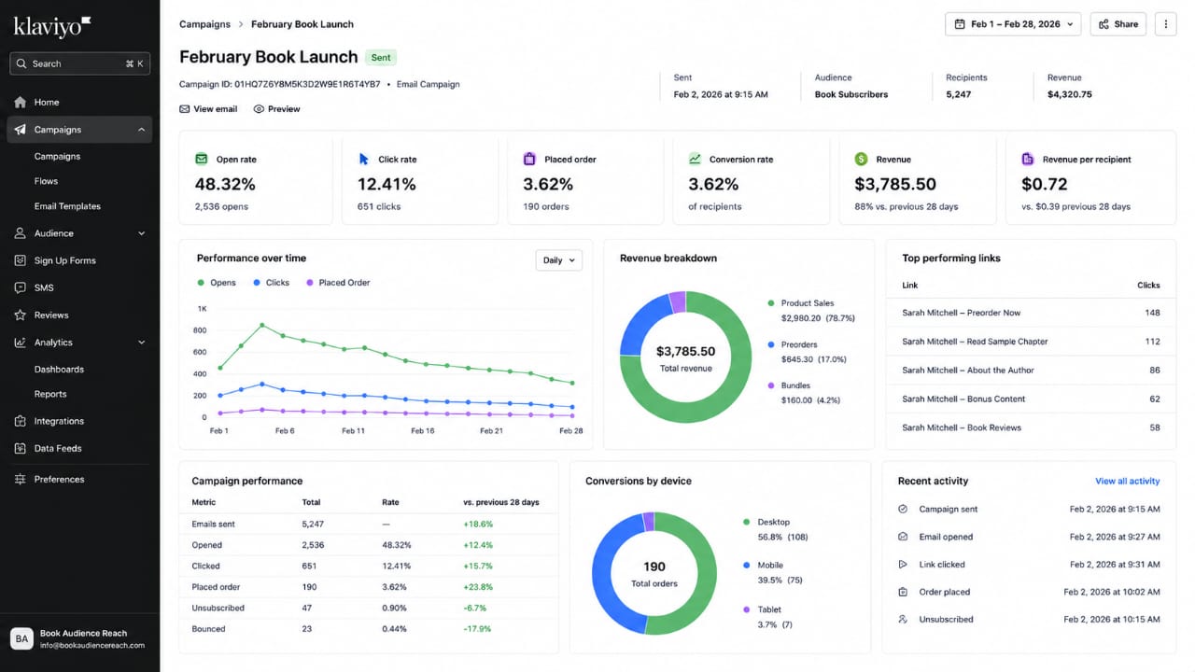Go to Reports under Analytics
Screen dimensions: 1195x672
click(x=50, y=394)
